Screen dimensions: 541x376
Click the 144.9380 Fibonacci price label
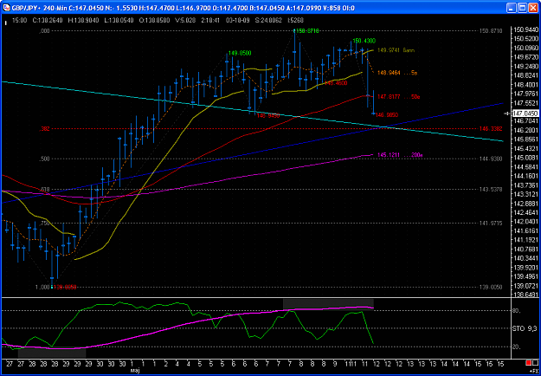click(490, 159)
